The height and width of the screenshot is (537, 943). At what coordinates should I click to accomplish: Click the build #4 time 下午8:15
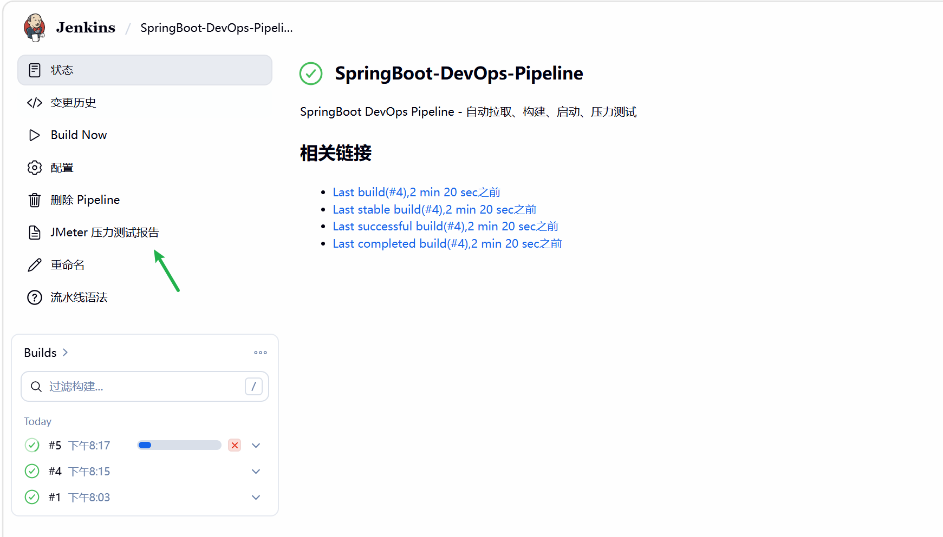(89, 472)
